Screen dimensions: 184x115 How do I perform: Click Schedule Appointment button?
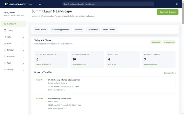coord(61,30)
